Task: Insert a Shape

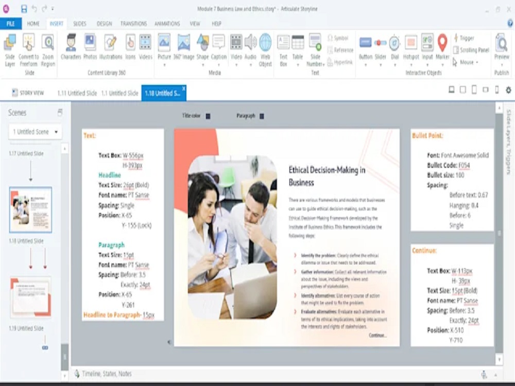Action: pyautogui.click(x=202, y=47)
